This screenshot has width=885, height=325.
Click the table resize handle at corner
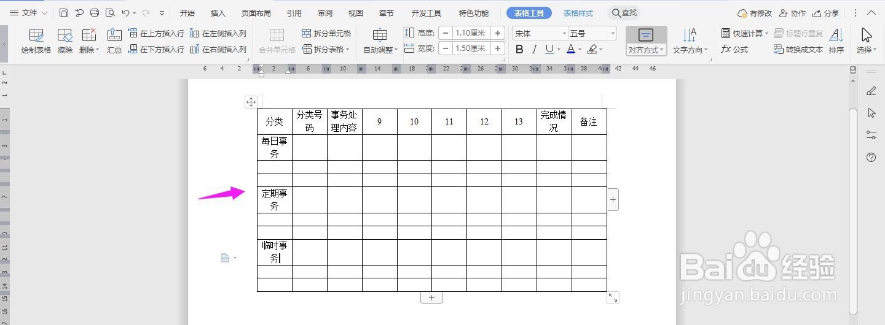tap(613, 297)
